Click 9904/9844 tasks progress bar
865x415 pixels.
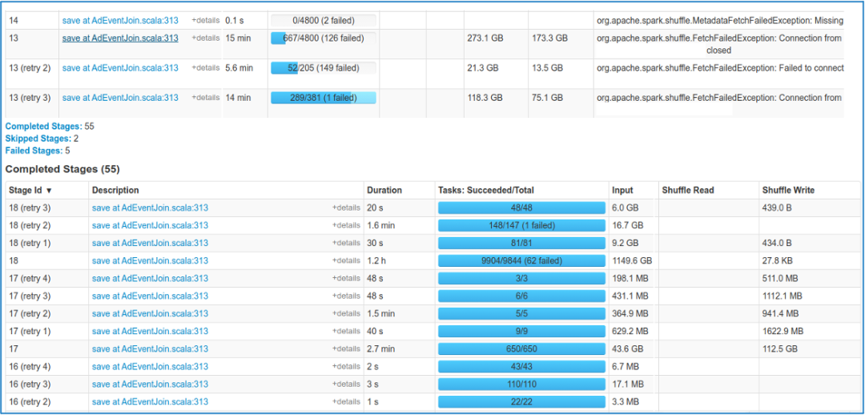pyautogui.click(x=522, y=261)
